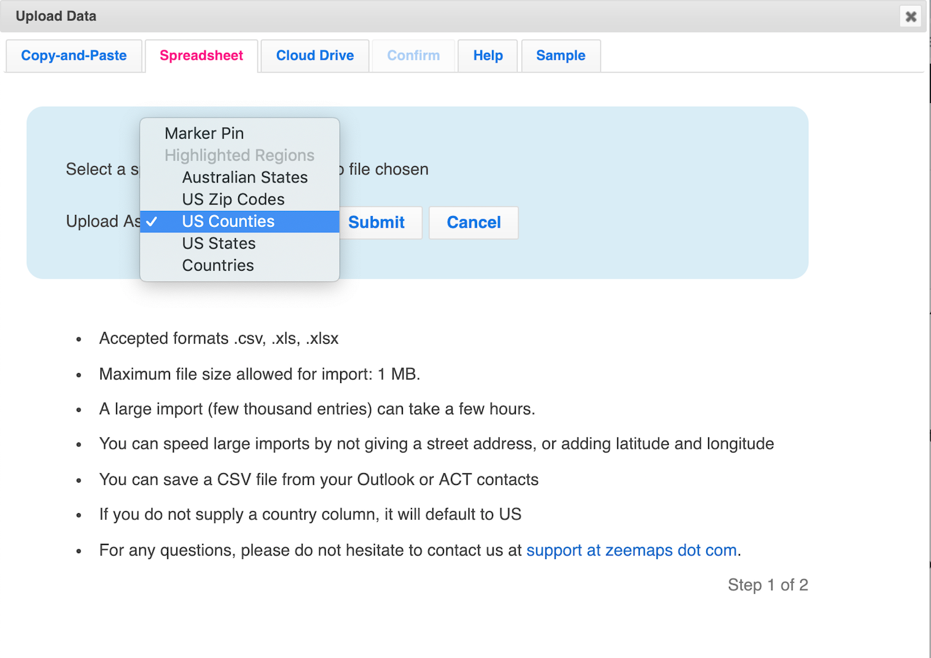Pick US Zip Codes in the list

(233, 199)
